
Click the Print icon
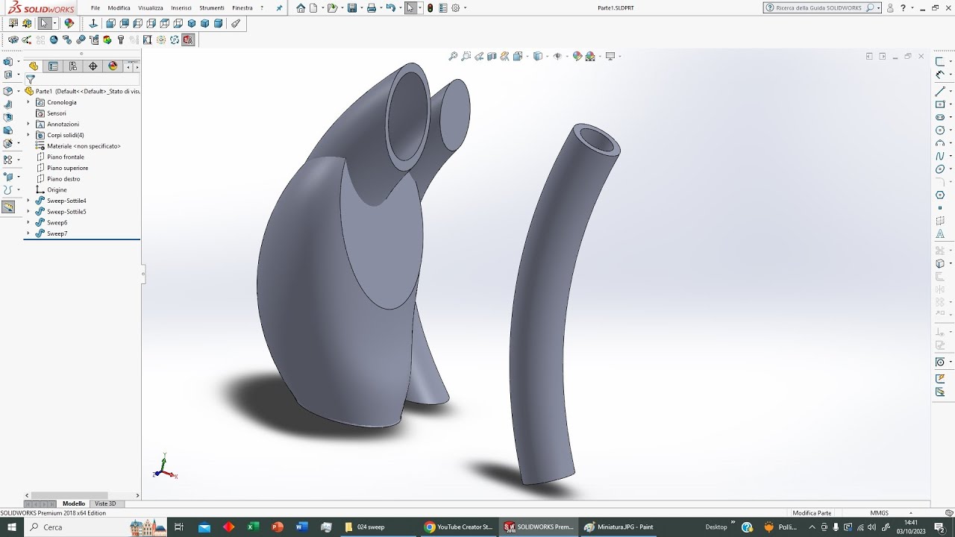coord(371,7)
